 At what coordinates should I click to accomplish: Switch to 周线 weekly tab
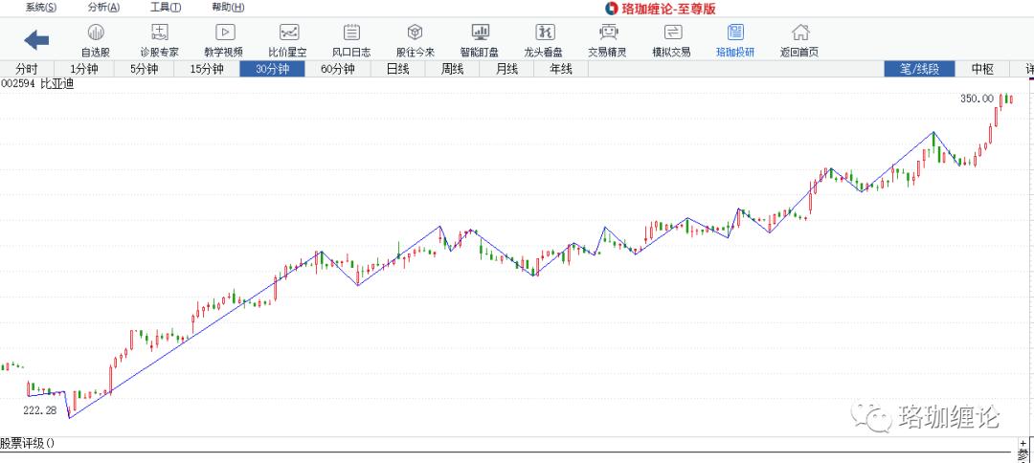tap(452, 69)
